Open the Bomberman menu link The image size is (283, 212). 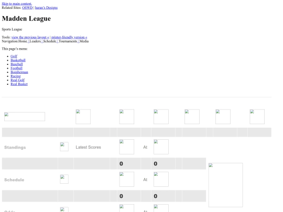tap(19, 72)
